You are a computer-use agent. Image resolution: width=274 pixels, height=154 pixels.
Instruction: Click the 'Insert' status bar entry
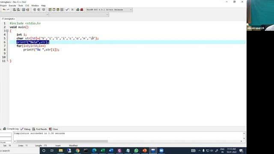tap(58, 145)
